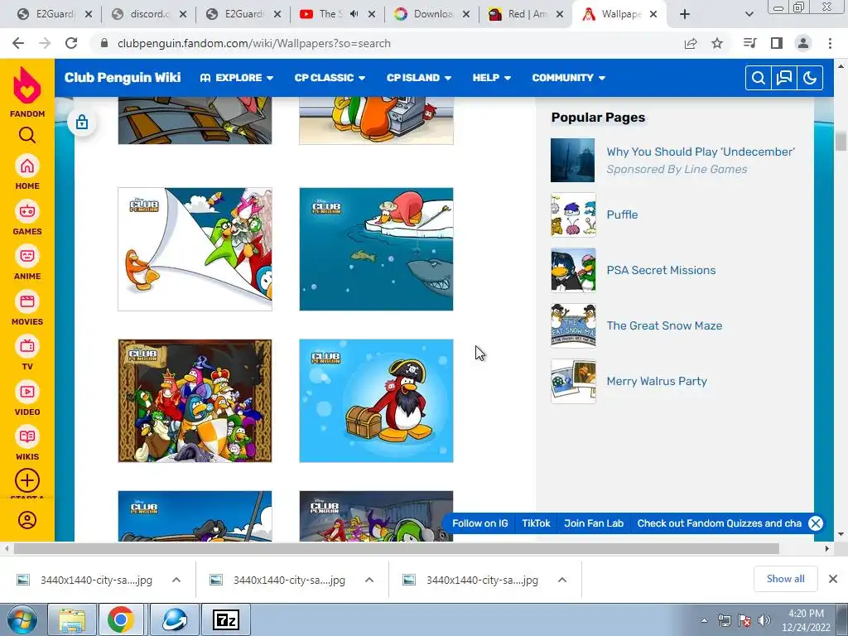
Task: Search the wiki with magnifier icon
Action: 759,78
